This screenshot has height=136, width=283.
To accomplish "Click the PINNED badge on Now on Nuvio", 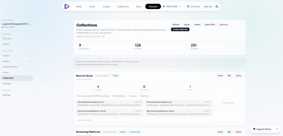I will click(x=115, y=76).
